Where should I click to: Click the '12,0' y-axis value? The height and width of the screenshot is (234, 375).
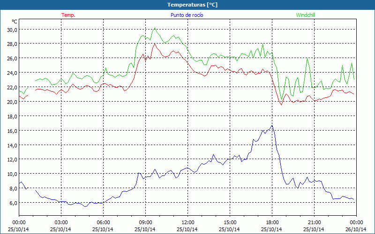[x=12, y=160]
